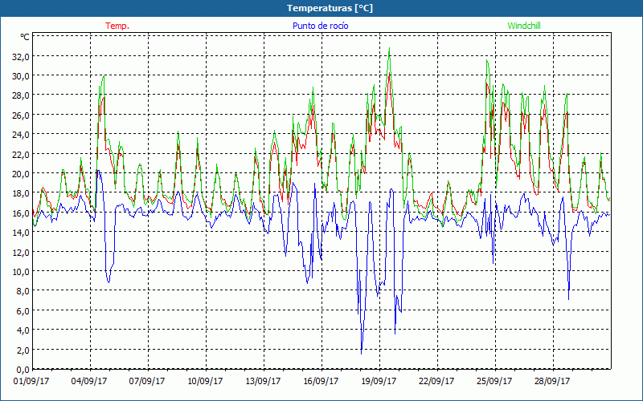Screen dimensions: 643x401
Task: Select the red Temp. legend label
Action: pyautogui.click(x=117, y=26)
